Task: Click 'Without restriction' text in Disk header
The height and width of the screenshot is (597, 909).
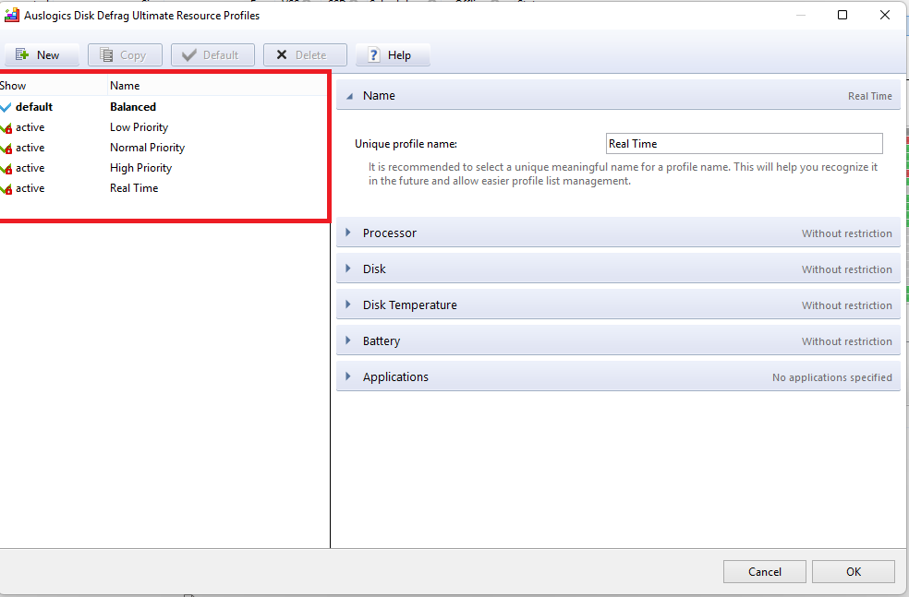Action: pos(847,269)
